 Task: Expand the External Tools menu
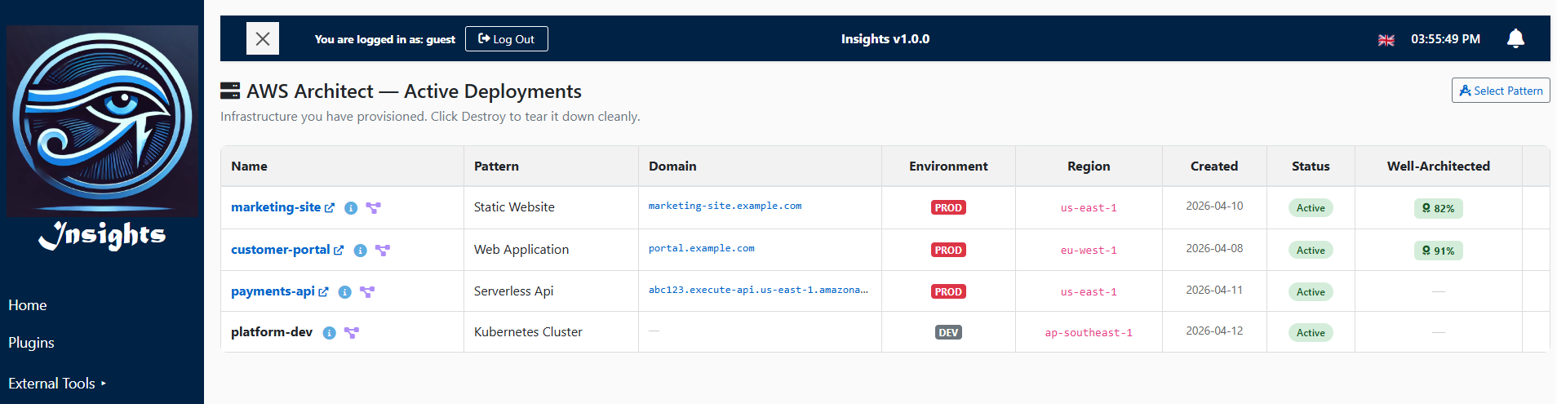tap(57, 383)
